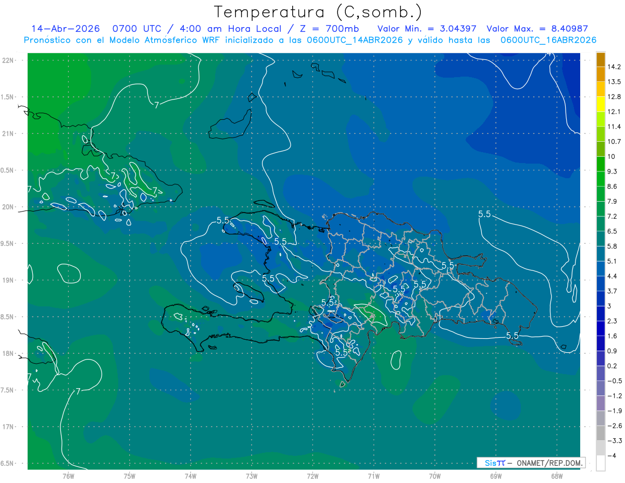
Task: Select the Valor Max. = 8.40987 text
Action: point(540,29)
